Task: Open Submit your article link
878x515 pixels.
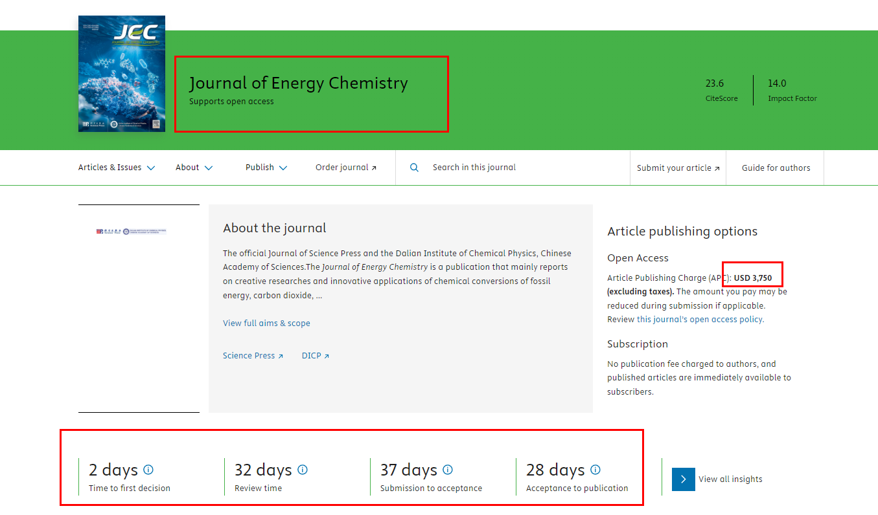Action: tap(678, 168)
